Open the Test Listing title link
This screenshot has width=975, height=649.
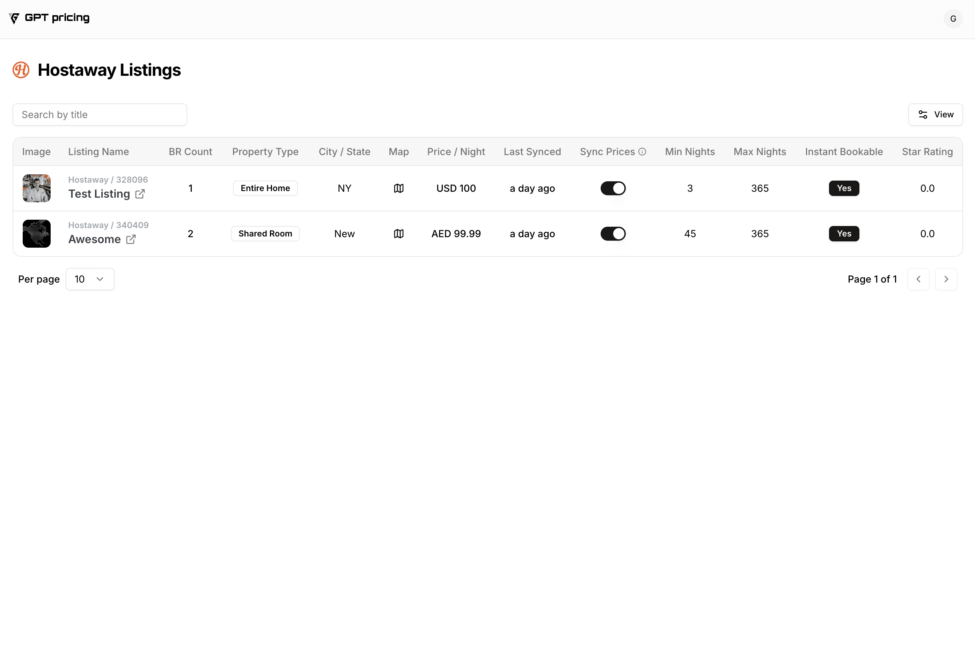tap(99, 194)
